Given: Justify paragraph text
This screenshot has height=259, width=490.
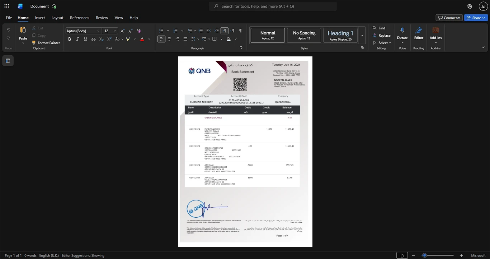Looking at the screenshot, I should 185,39.
